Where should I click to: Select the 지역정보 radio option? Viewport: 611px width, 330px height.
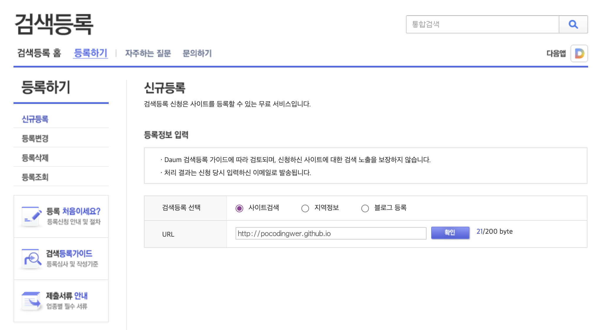[x=305, y=208]
